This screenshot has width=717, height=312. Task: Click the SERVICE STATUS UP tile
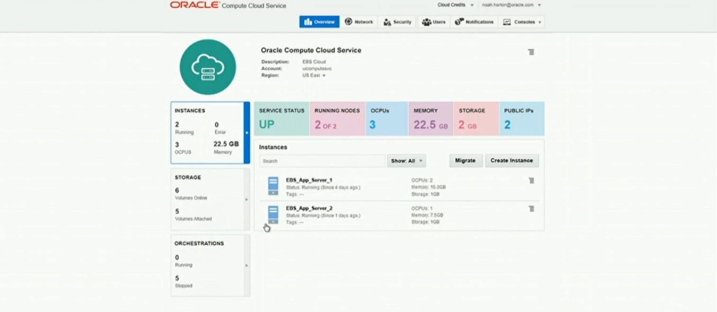[x=282, y=119]
